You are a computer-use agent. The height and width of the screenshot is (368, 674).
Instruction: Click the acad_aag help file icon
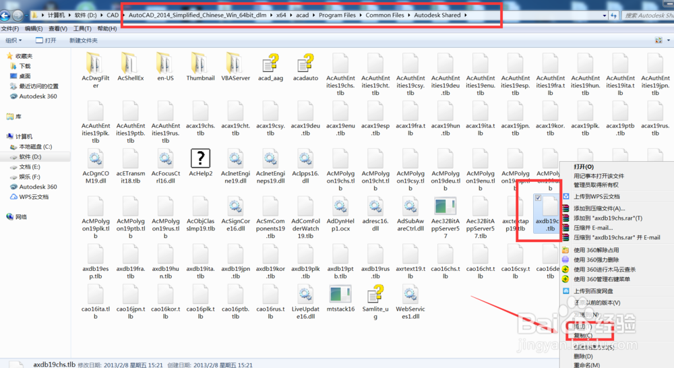coord(270,63)
